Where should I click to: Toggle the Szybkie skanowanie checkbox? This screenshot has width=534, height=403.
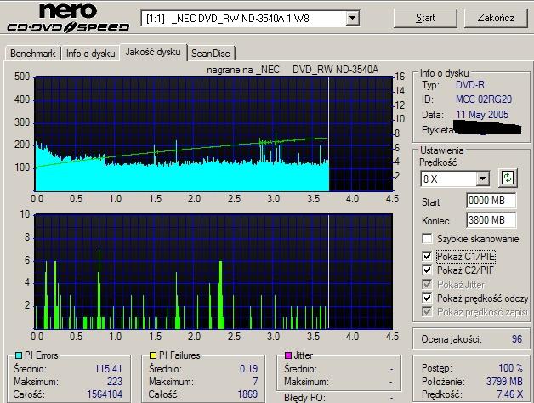tap(427, 238)
